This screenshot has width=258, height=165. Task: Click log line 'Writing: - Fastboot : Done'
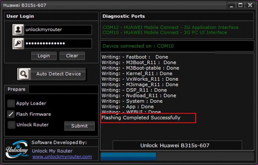pyautogui.click(x=135, y=57)
